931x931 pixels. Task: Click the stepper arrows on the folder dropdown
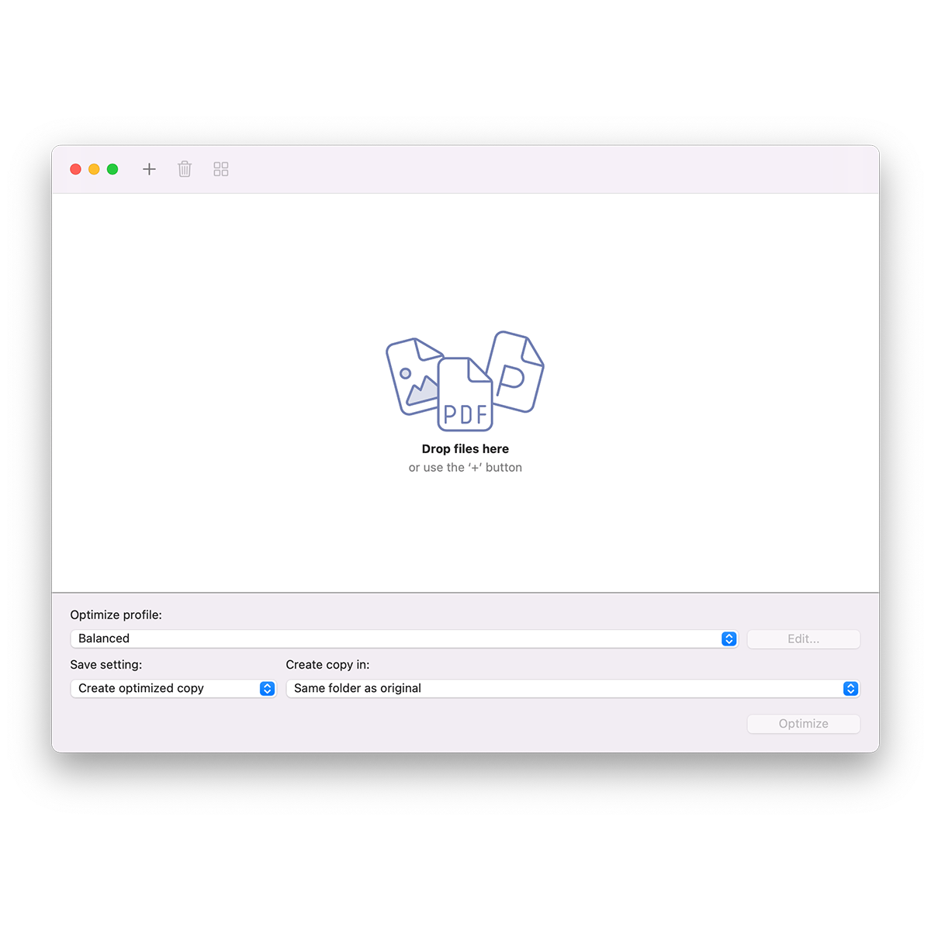(x=850, y=688)
